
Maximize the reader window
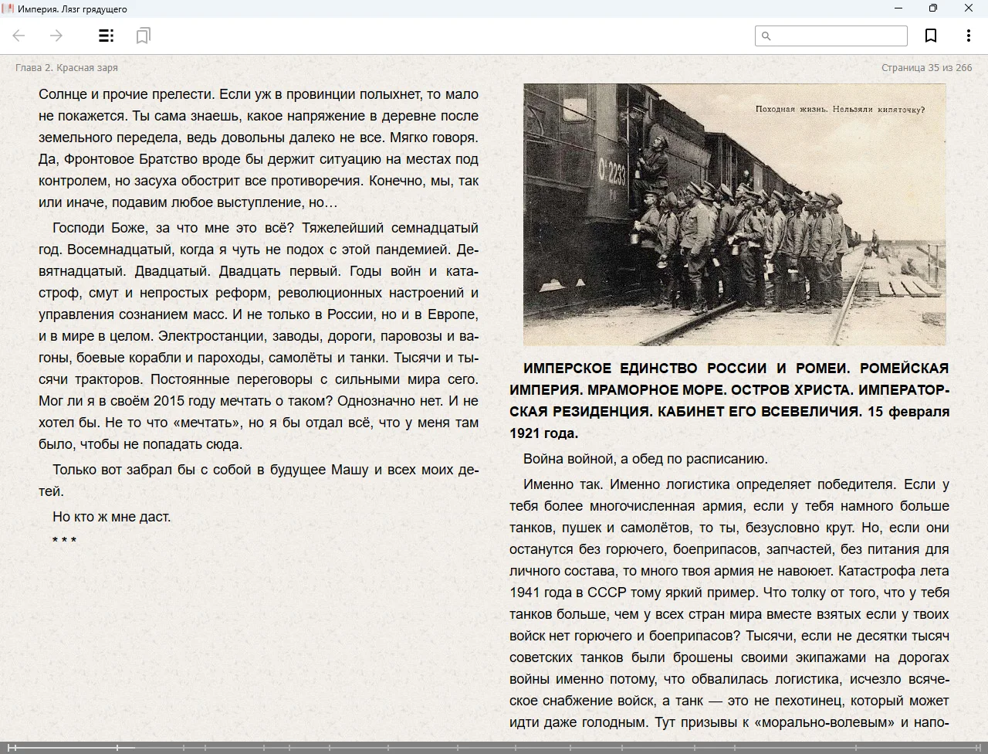pos(933,8)
